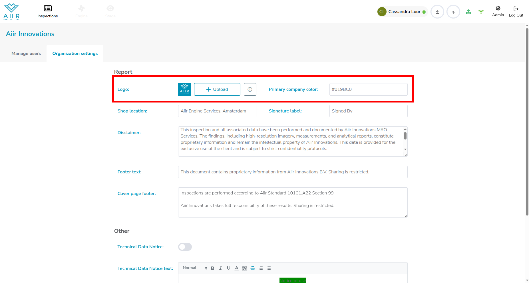
Task: Toggle italic formatting in notice editor
Action: click(221, 268)
